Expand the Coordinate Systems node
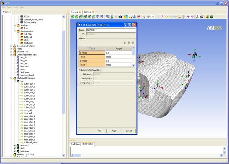The height and width of the screenshot is (164, 229). pyautogui.click(x=11, y=46)
